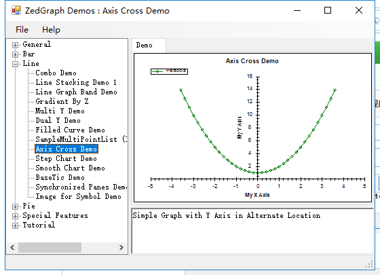Click the ZedGraph app icon in the title bar

[x=16, y=10]
